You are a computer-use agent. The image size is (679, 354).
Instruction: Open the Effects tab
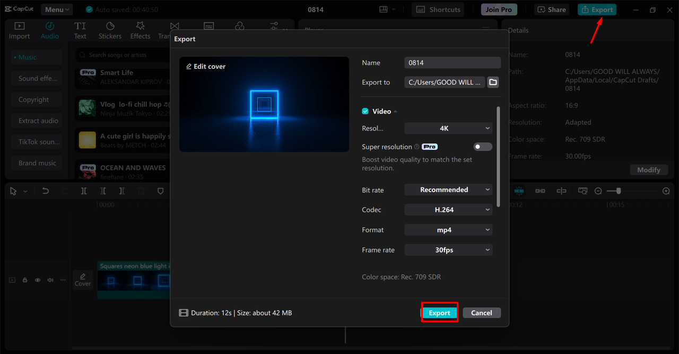[140, 31]
